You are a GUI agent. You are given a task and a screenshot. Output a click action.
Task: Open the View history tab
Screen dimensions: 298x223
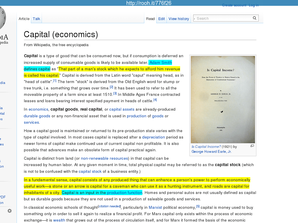click(179, 19)
